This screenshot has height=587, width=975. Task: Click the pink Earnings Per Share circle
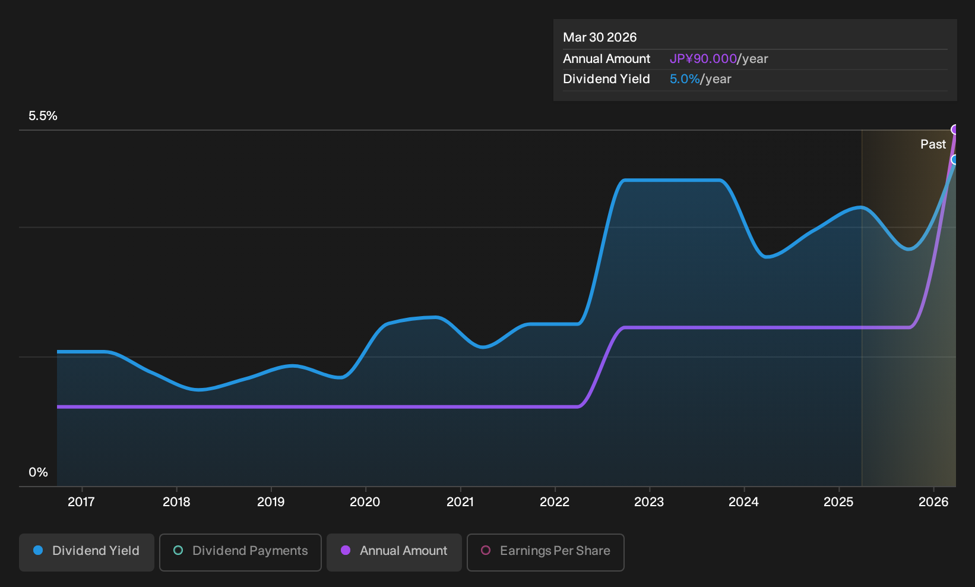(x=486, y=551)
